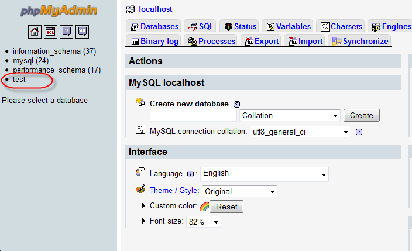Viewport: 412px width, 251px height.
Task: Open the utf8_general_ci collation dropdown
Action: click(300, 132)
